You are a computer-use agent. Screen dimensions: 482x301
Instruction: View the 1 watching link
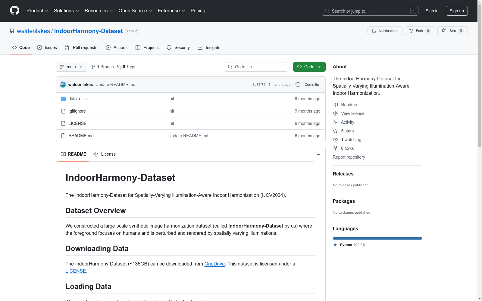click(x=347, y=140)
